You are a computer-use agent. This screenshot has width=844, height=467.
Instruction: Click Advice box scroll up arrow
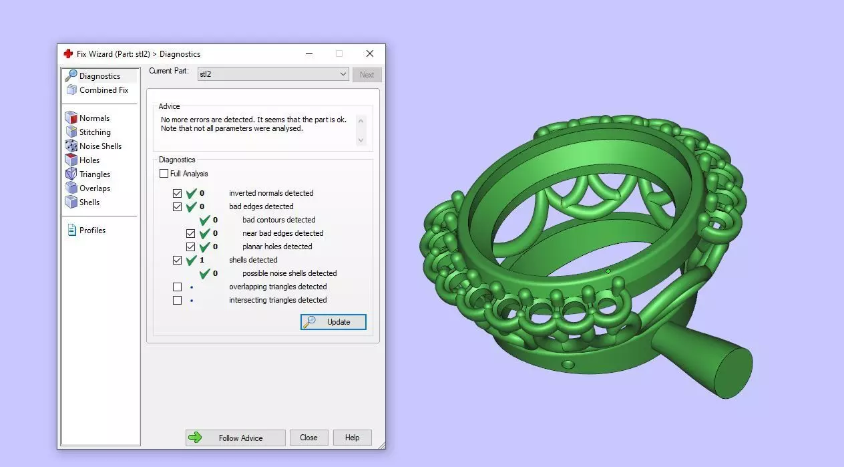coord(361,121)
